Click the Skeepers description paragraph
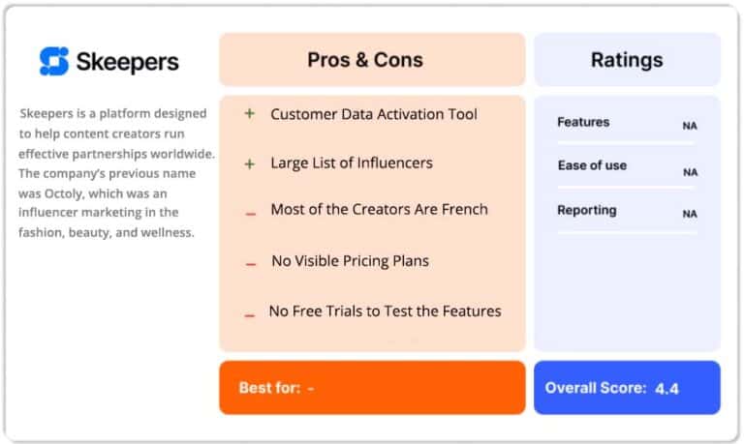 (x=116, y=173)
